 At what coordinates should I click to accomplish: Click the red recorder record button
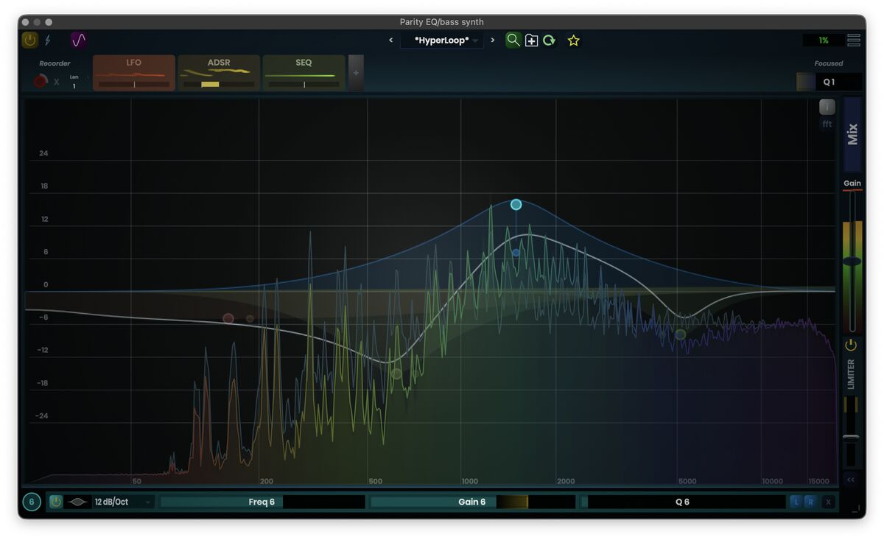point(41,81)
